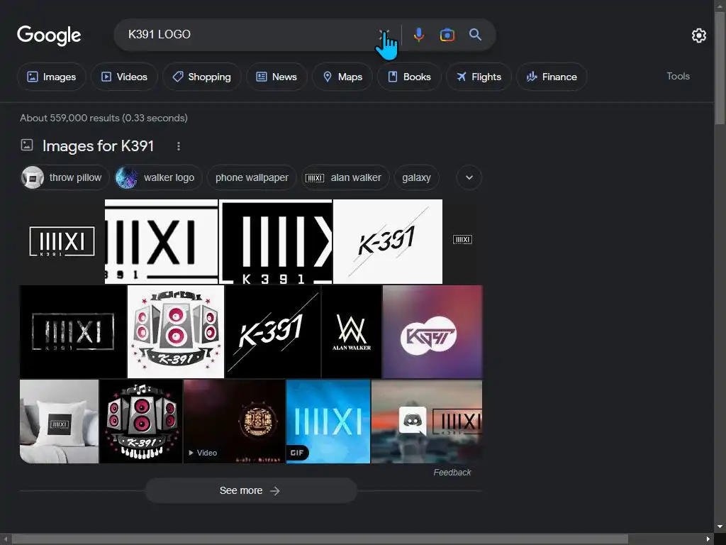Choose the alan walker chip

coord(345,177)
